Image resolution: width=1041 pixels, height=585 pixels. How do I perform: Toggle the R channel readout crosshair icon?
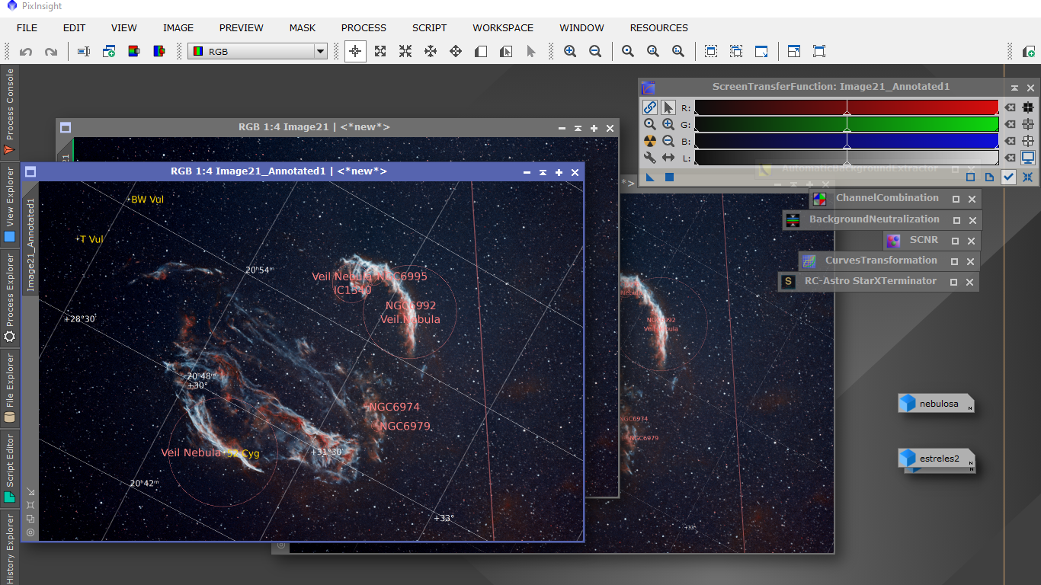pyautogui.click(x=1028, y=107)
